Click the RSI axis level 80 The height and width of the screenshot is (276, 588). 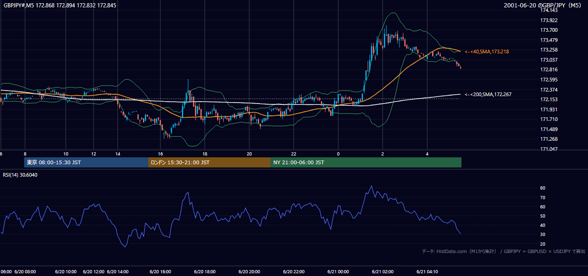pyautogui.click(x=543, y=188)
